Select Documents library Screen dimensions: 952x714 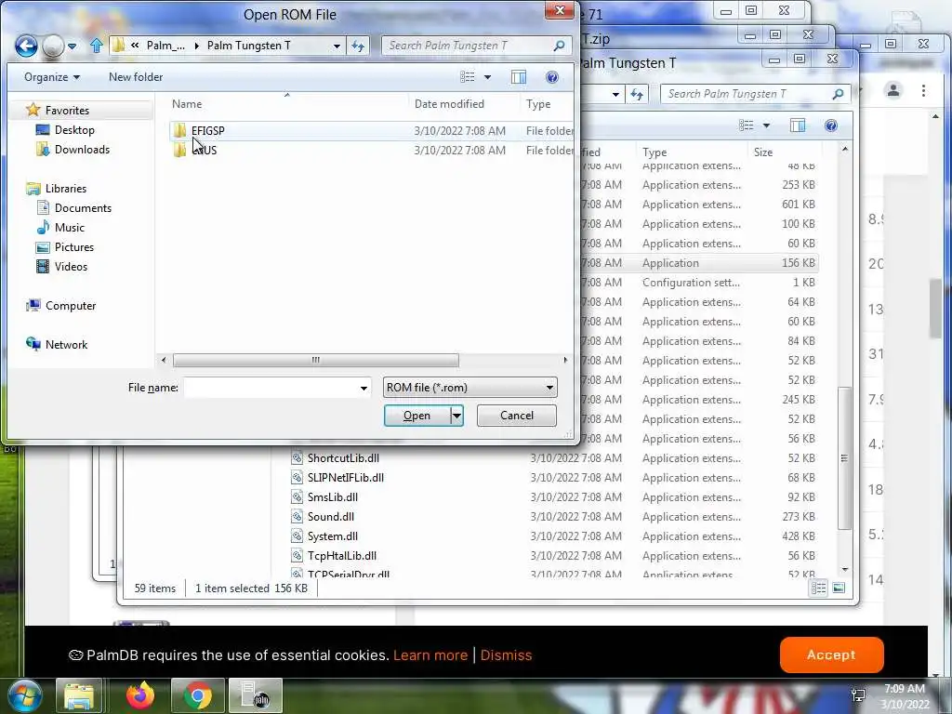point(83,208)
